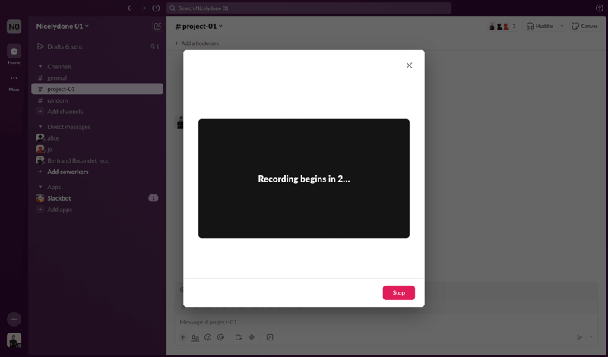Image resolution: width=608 pixels, height=357 pixels.
Task: Open direct message with jo
Action: (x=97, y=149)
